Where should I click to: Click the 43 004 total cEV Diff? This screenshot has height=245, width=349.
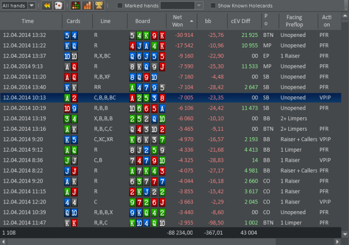249,233
